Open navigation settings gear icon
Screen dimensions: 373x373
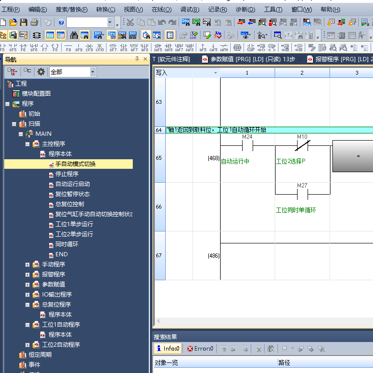(x=41, y=72)
